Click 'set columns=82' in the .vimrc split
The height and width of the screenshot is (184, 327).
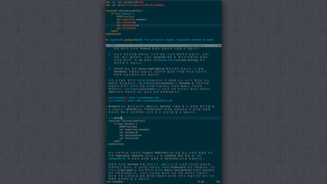click(x=126, y=22)
